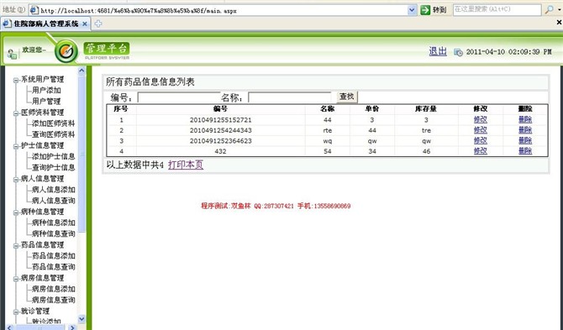
Task: Collapse the 病种信息管理 tree node
Action: 16,212
